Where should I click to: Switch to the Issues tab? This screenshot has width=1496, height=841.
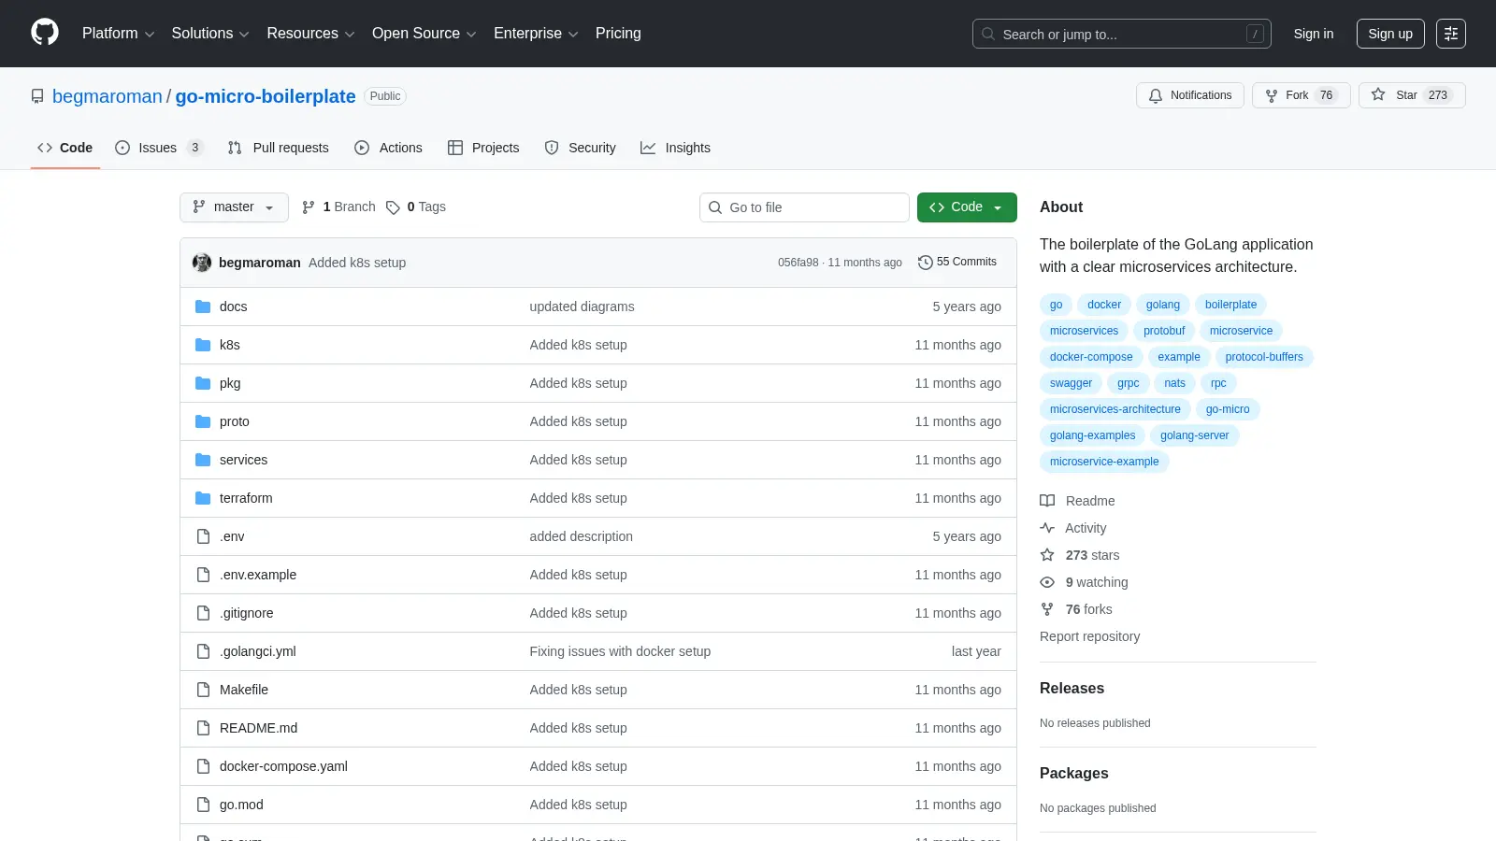click(x=159, y=148)
